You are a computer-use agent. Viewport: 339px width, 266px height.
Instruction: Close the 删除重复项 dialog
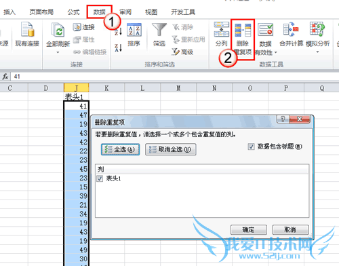pos(299,119)
